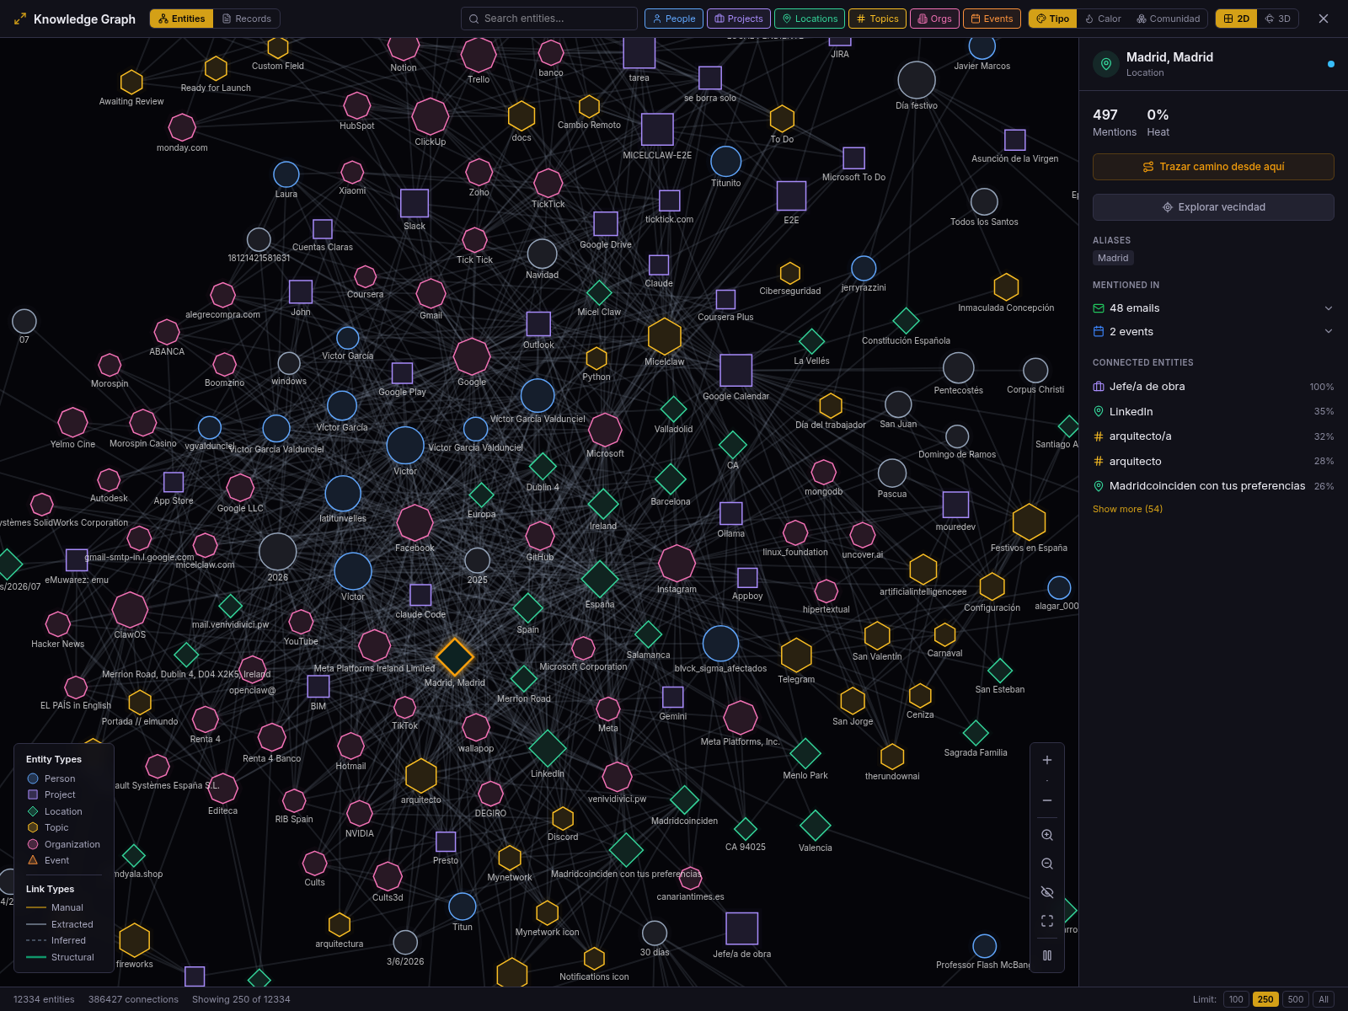Click the Search entities input field
This screenshot has height=1011, width=1348.
tap(549, 19)
